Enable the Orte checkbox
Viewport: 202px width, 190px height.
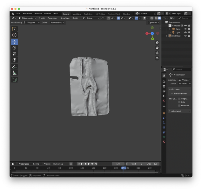[179, 102]
